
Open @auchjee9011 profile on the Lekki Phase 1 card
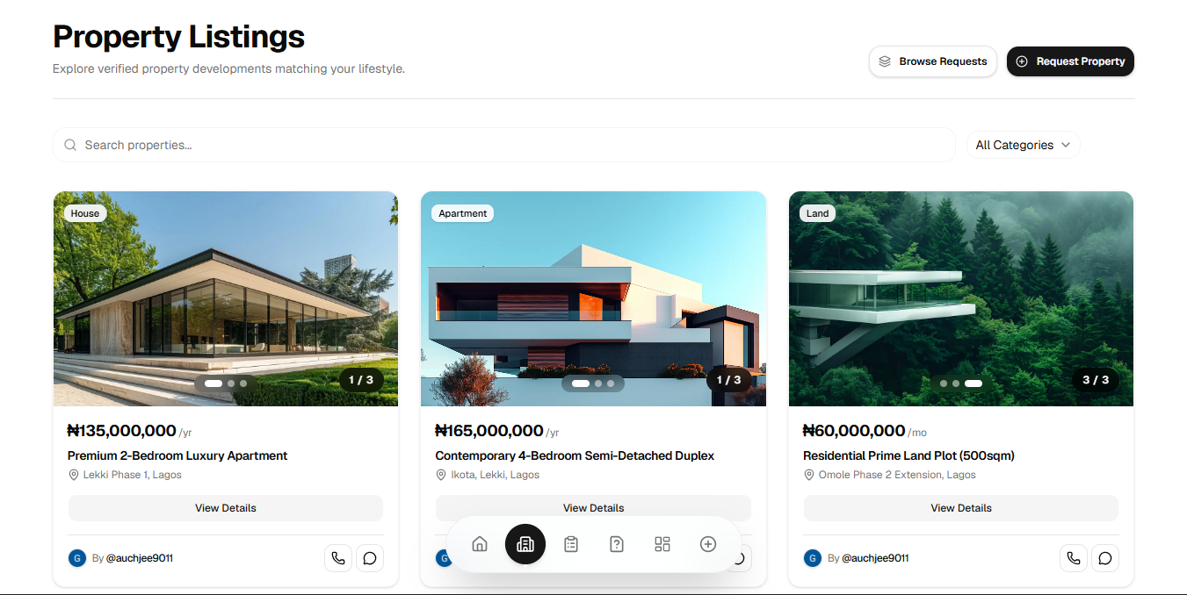pyautogui.click(x=140, y=558)
